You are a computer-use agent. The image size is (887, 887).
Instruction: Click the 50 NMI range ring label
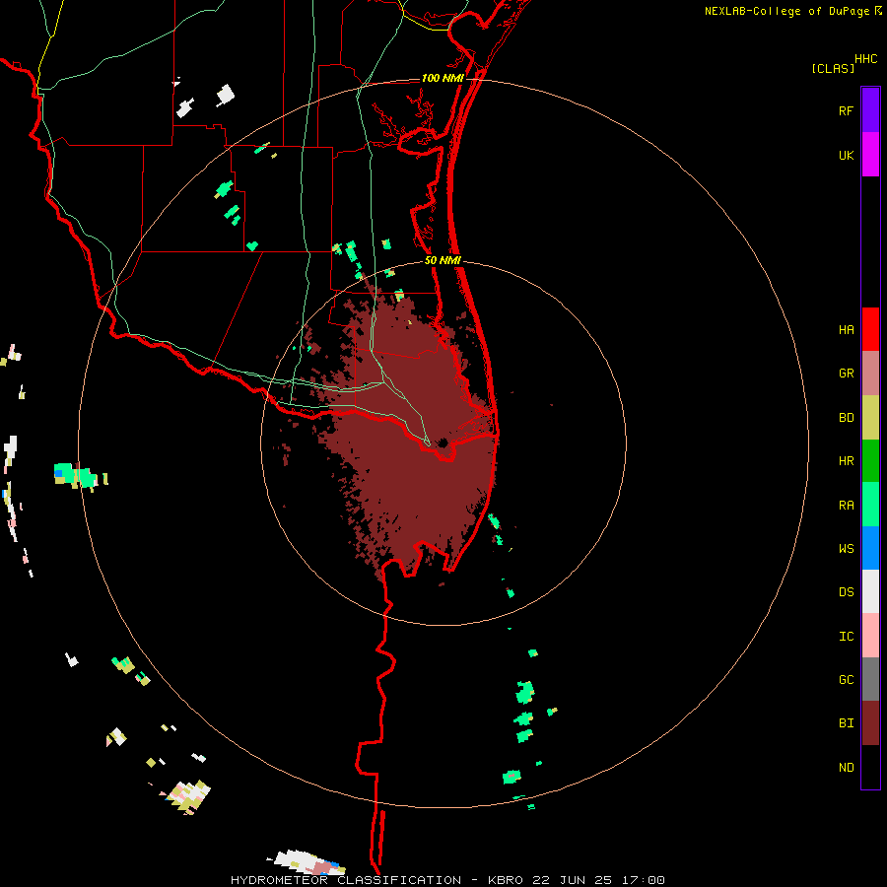tap(443, 260)
